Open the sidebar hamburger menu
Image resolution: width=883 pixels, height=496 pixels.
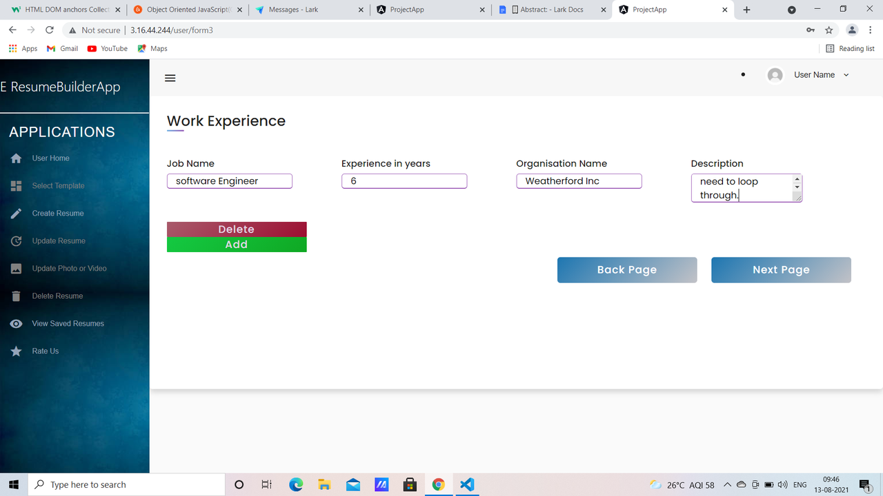point(170,78)
